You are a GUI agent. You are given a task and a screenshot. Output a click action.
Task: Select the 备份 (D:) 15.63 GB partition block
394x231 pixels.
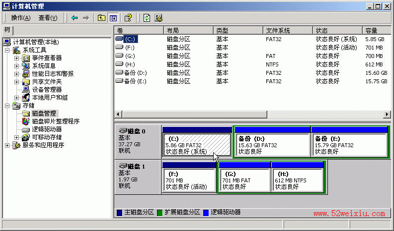coord(272,145)
